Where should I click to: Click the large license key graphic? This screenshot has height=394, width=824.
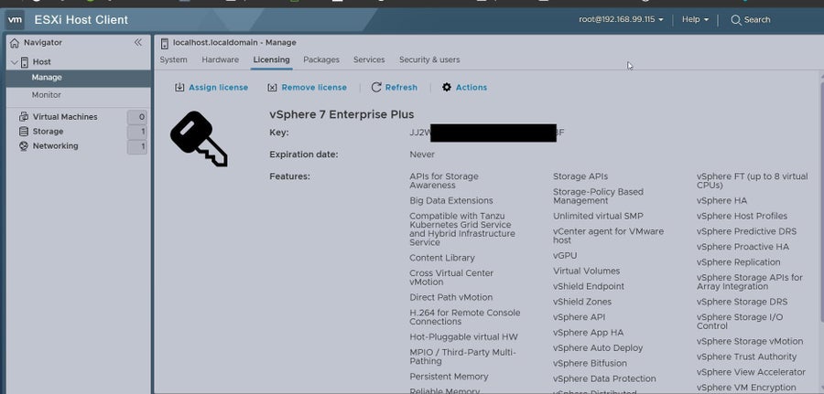point(199,139)
